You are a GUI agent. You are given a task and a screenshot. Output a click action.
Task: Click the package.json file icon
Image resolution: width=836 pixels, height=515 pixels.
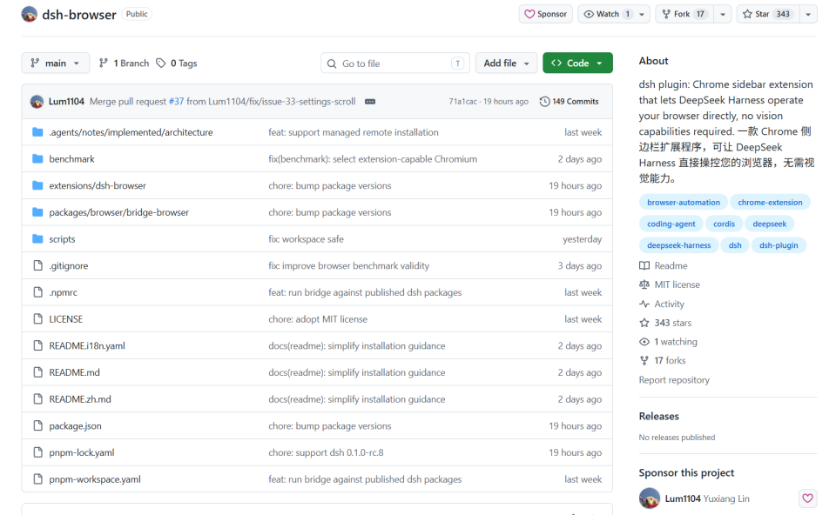pos(37,425)
